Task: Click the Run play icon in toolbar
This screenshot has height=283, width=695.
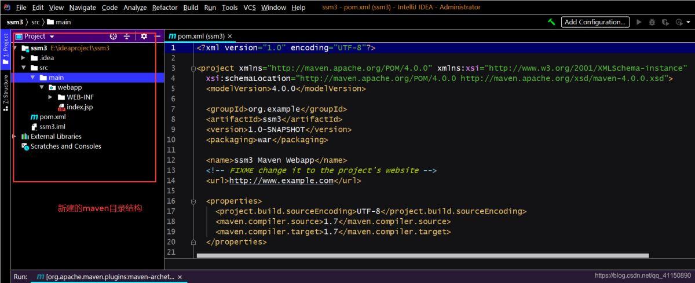Action: (x=639, y=22)
